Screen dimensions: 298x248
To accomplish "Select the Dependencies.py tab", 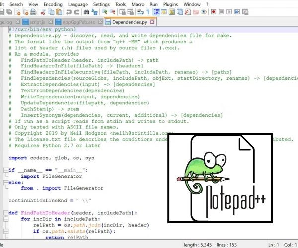I will [x=130, y=22].
